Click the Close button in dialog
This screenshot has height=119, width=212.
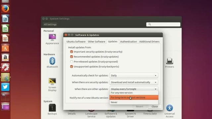(x=155, y=106)
